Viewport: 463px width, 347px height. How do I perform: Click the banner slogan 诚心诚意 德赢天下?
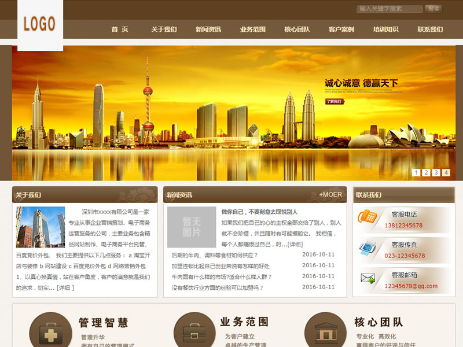pos(361,83)
